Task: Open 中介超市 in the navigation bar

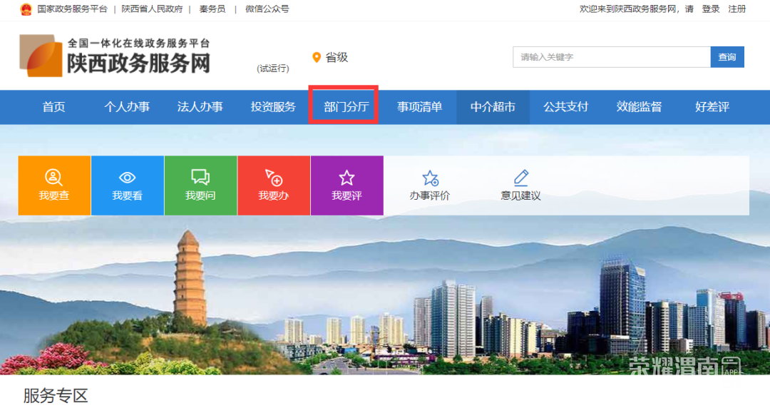Action: (493, 107)
